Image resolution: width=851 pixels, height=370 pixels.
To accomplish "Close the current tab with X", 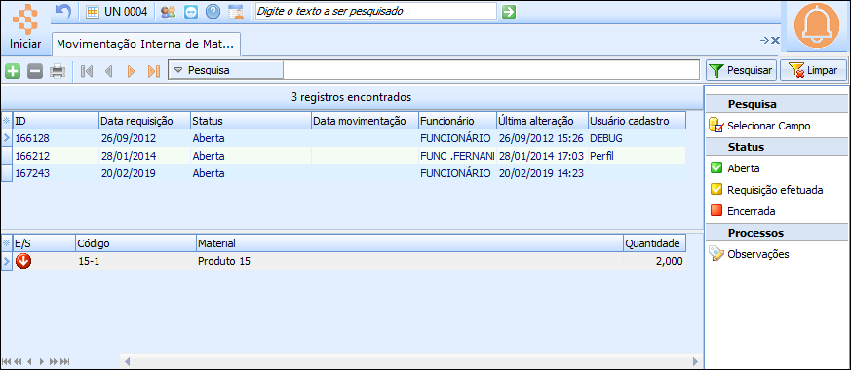I will tap(776, 40).
